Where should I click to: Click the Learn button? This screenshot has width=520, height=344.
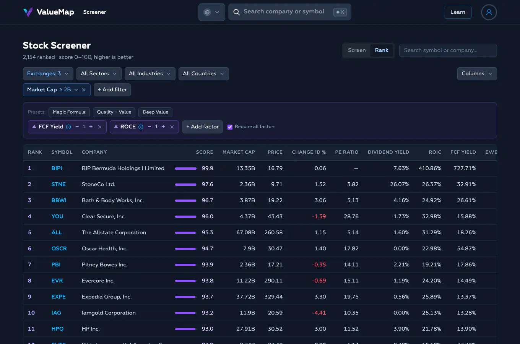click(458, 12)
